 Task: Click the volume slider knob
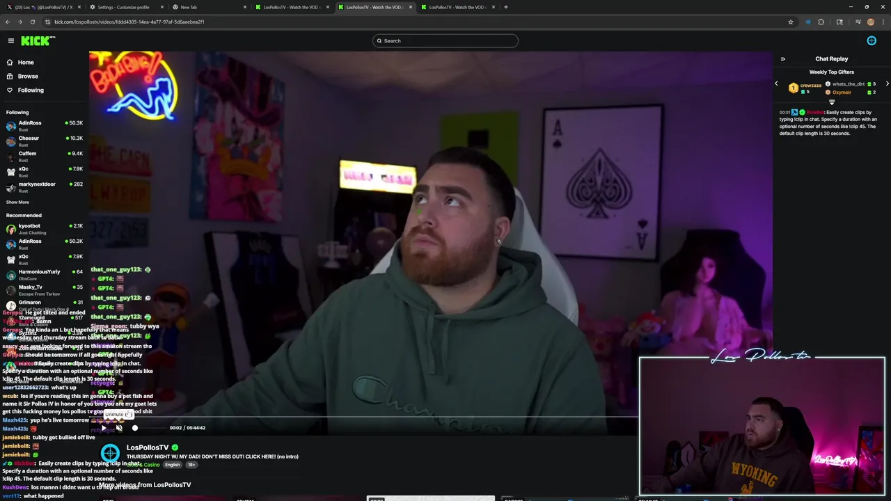click(x=135, y=428)
